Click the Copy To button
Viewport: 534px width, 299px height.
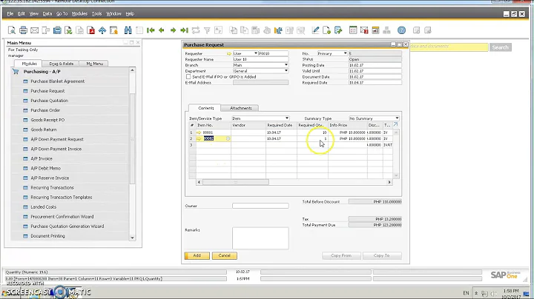382,255
